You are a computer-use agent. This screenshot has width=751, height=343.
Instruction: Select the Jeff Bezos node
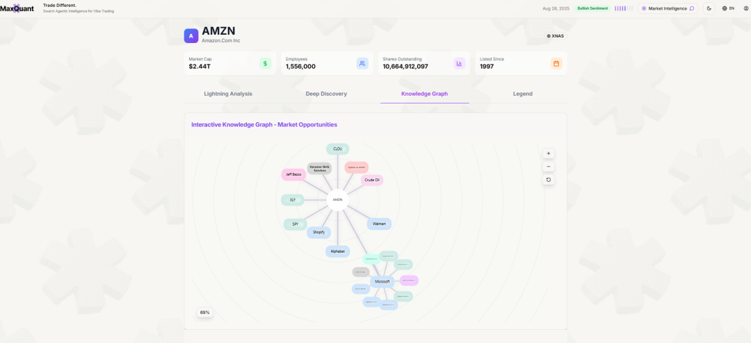click(293, 174)
